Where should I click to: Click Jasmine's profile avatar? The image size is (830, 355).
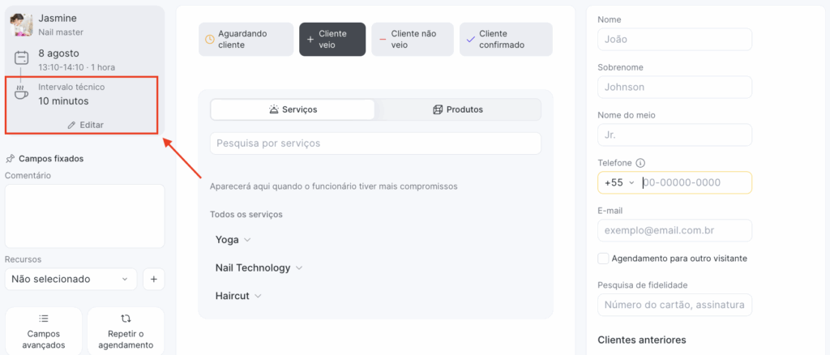[22, 24]
